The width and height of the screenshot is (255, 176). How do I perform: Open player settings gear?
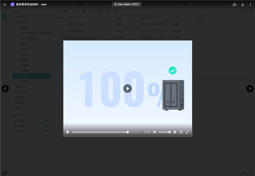coord(175,132)
